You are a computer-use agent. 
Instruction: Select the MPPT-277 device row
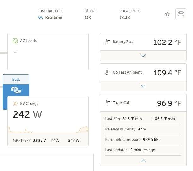(x=48, y=140)
